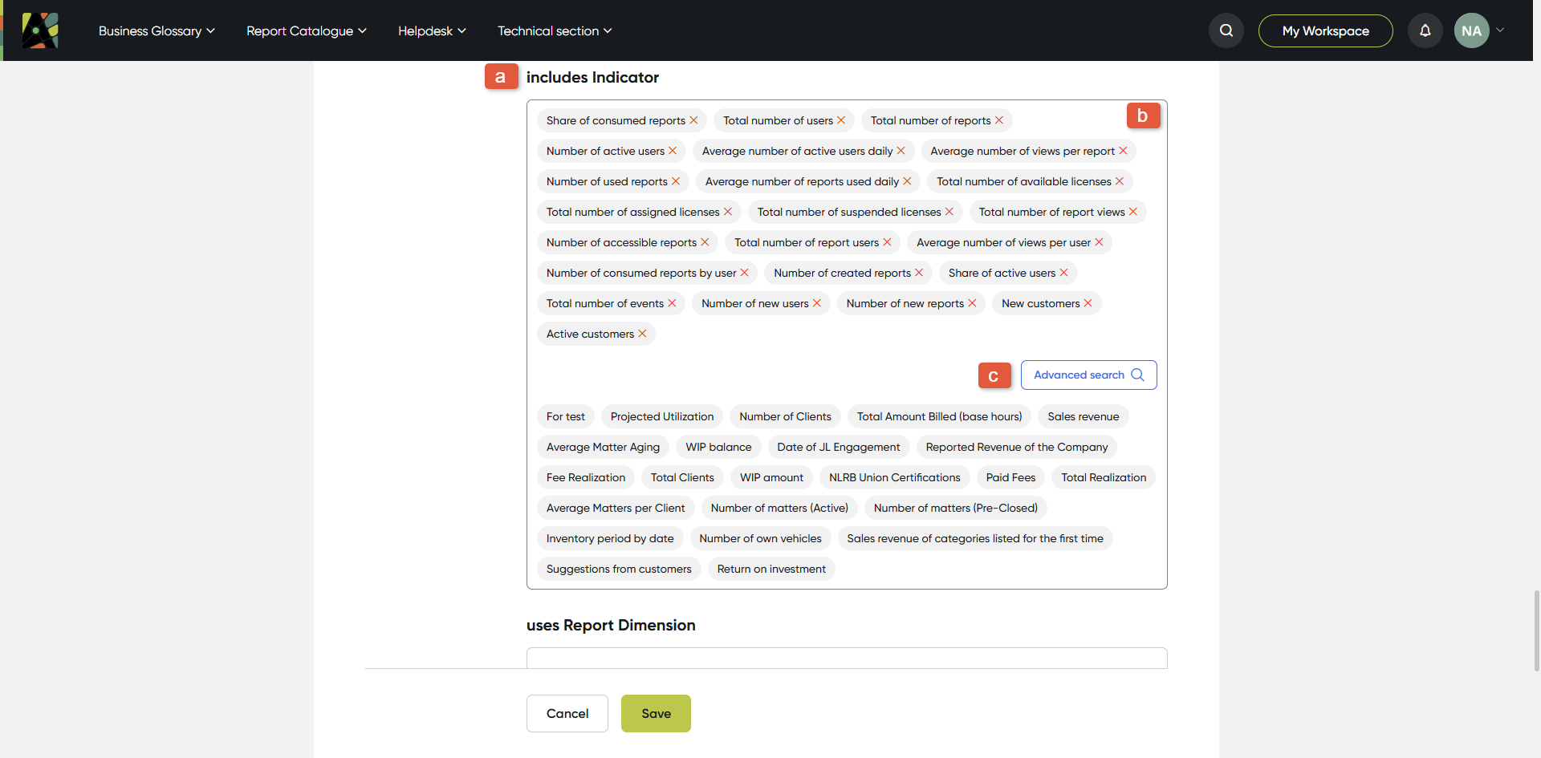Open Business Glossary menu
This screenshot has width=1541, height=758.
pos(157,30)
